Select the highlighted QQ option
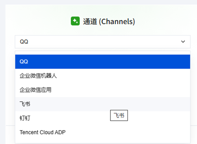The image size is (197, 144). coord(102,62)
